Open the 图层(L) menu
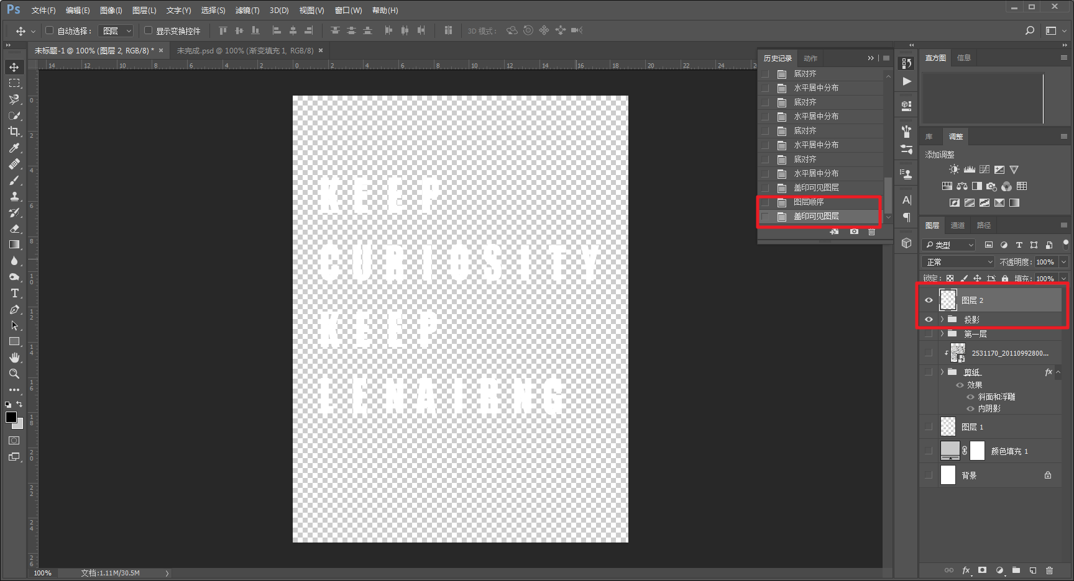This screenshot has height=581, width=1074. click(144, 11)
